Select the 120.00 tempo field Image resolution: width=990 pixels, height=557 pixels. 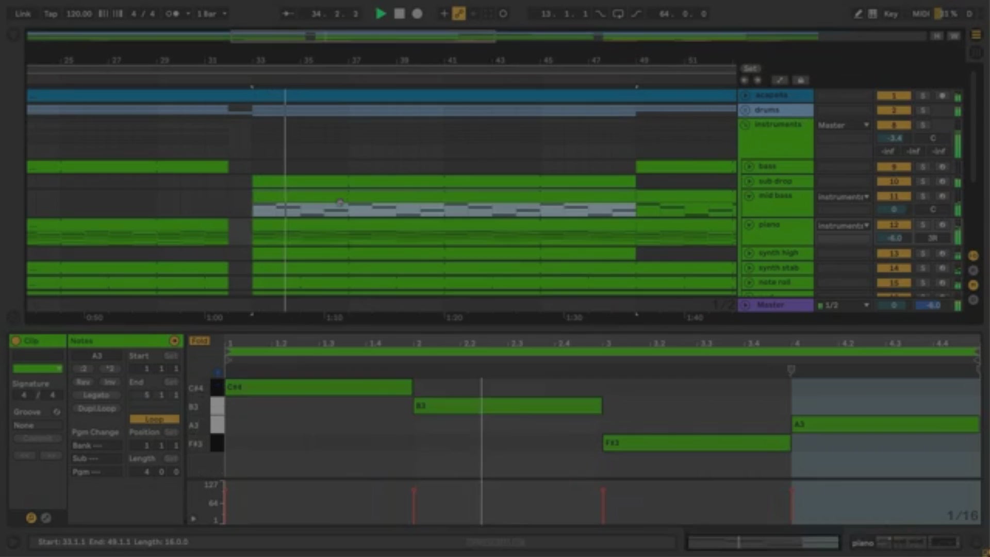point(78,14)
